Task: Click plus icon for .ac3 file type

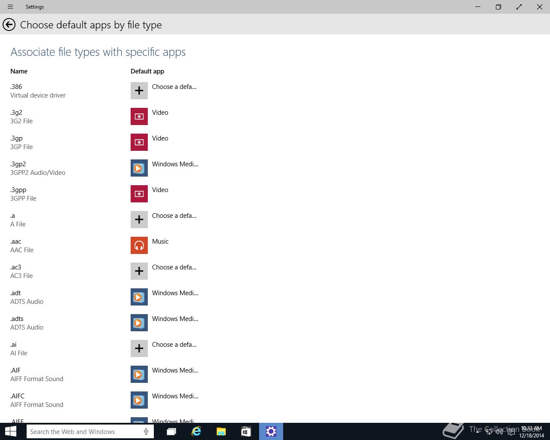Action: [139, 271]
